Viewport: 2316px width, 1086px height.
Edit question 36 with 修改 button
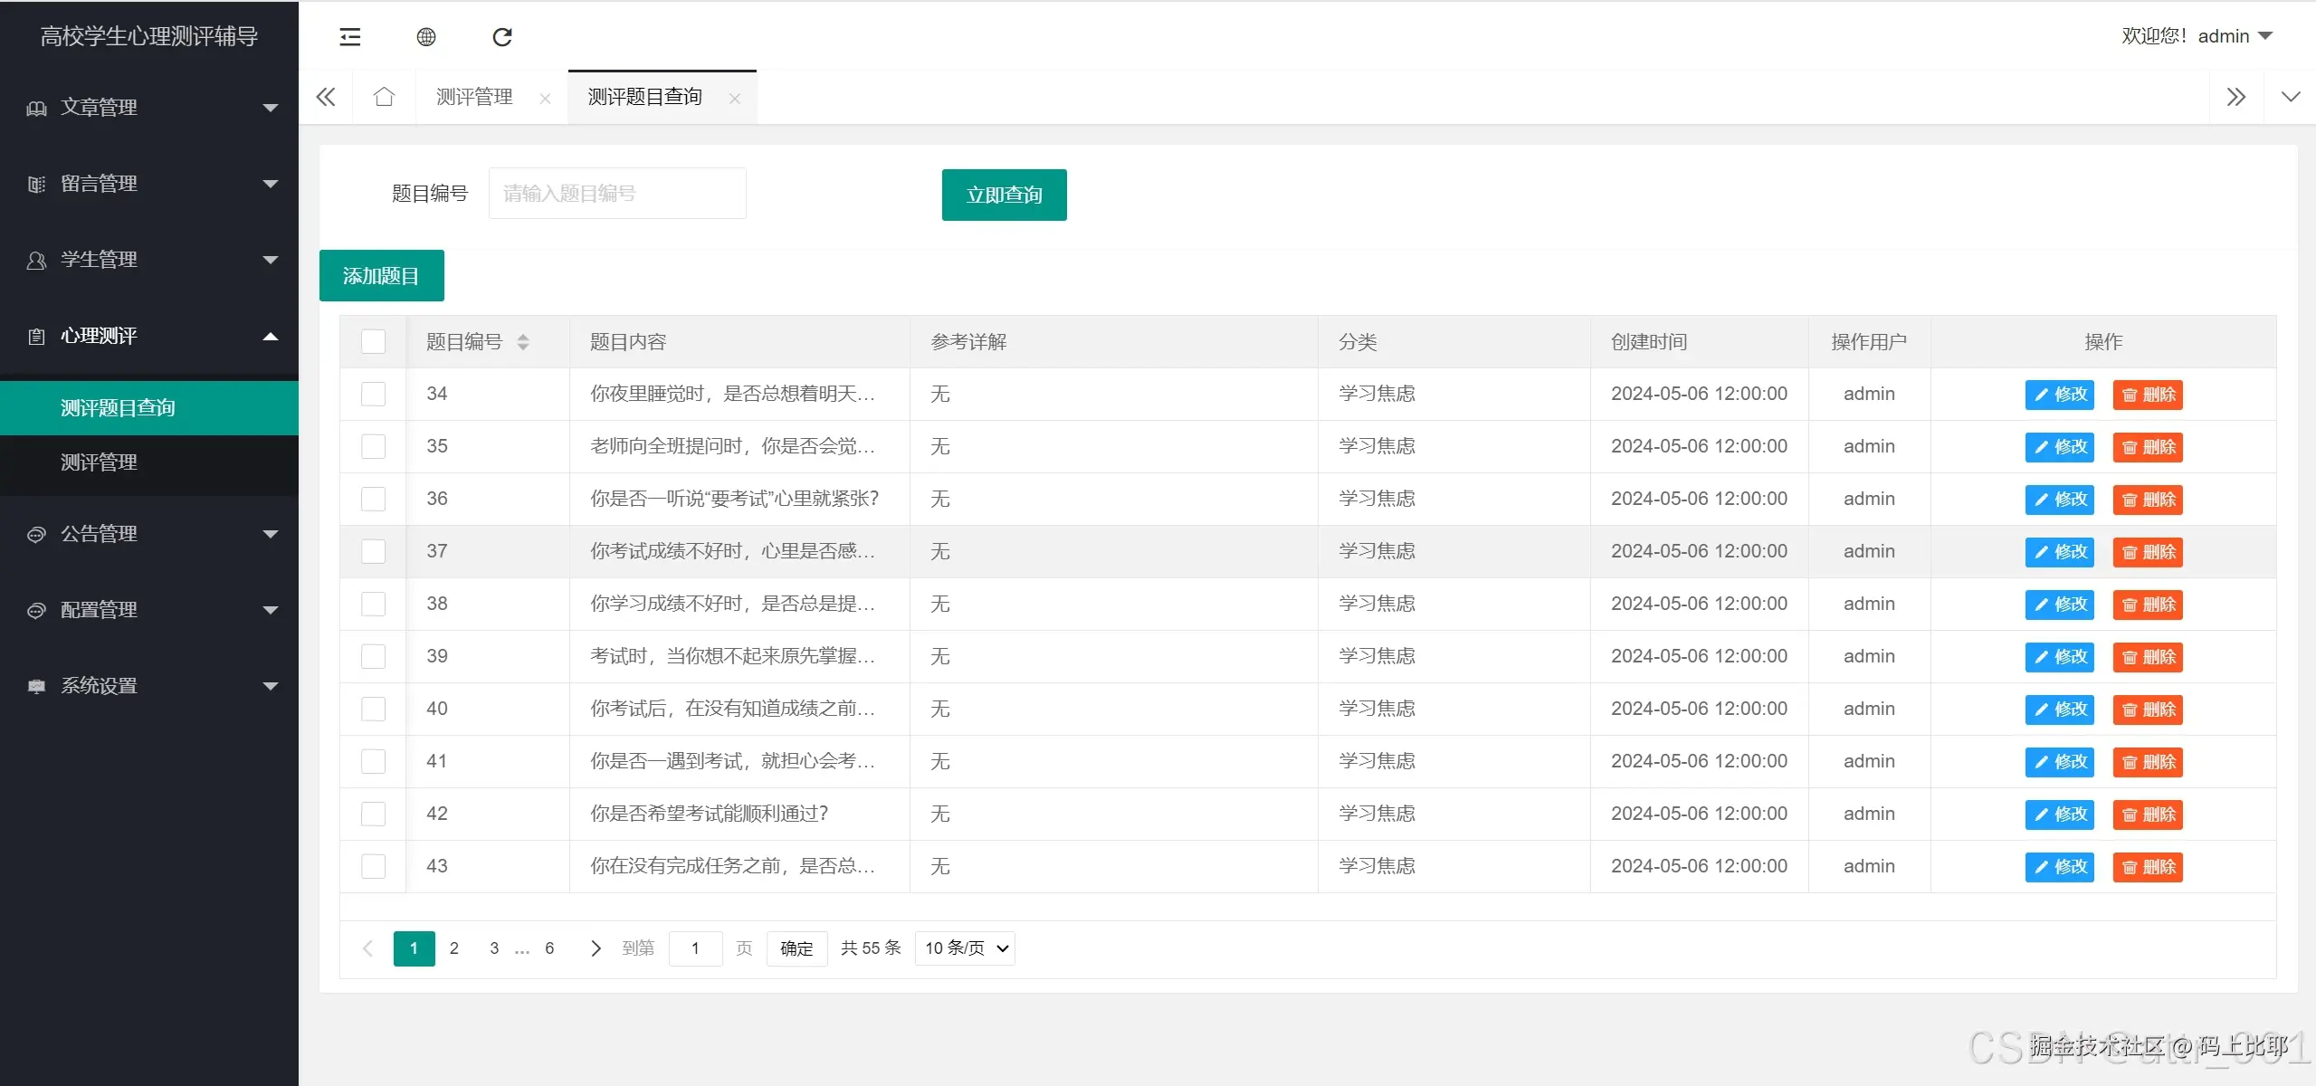coord(2060,500)
